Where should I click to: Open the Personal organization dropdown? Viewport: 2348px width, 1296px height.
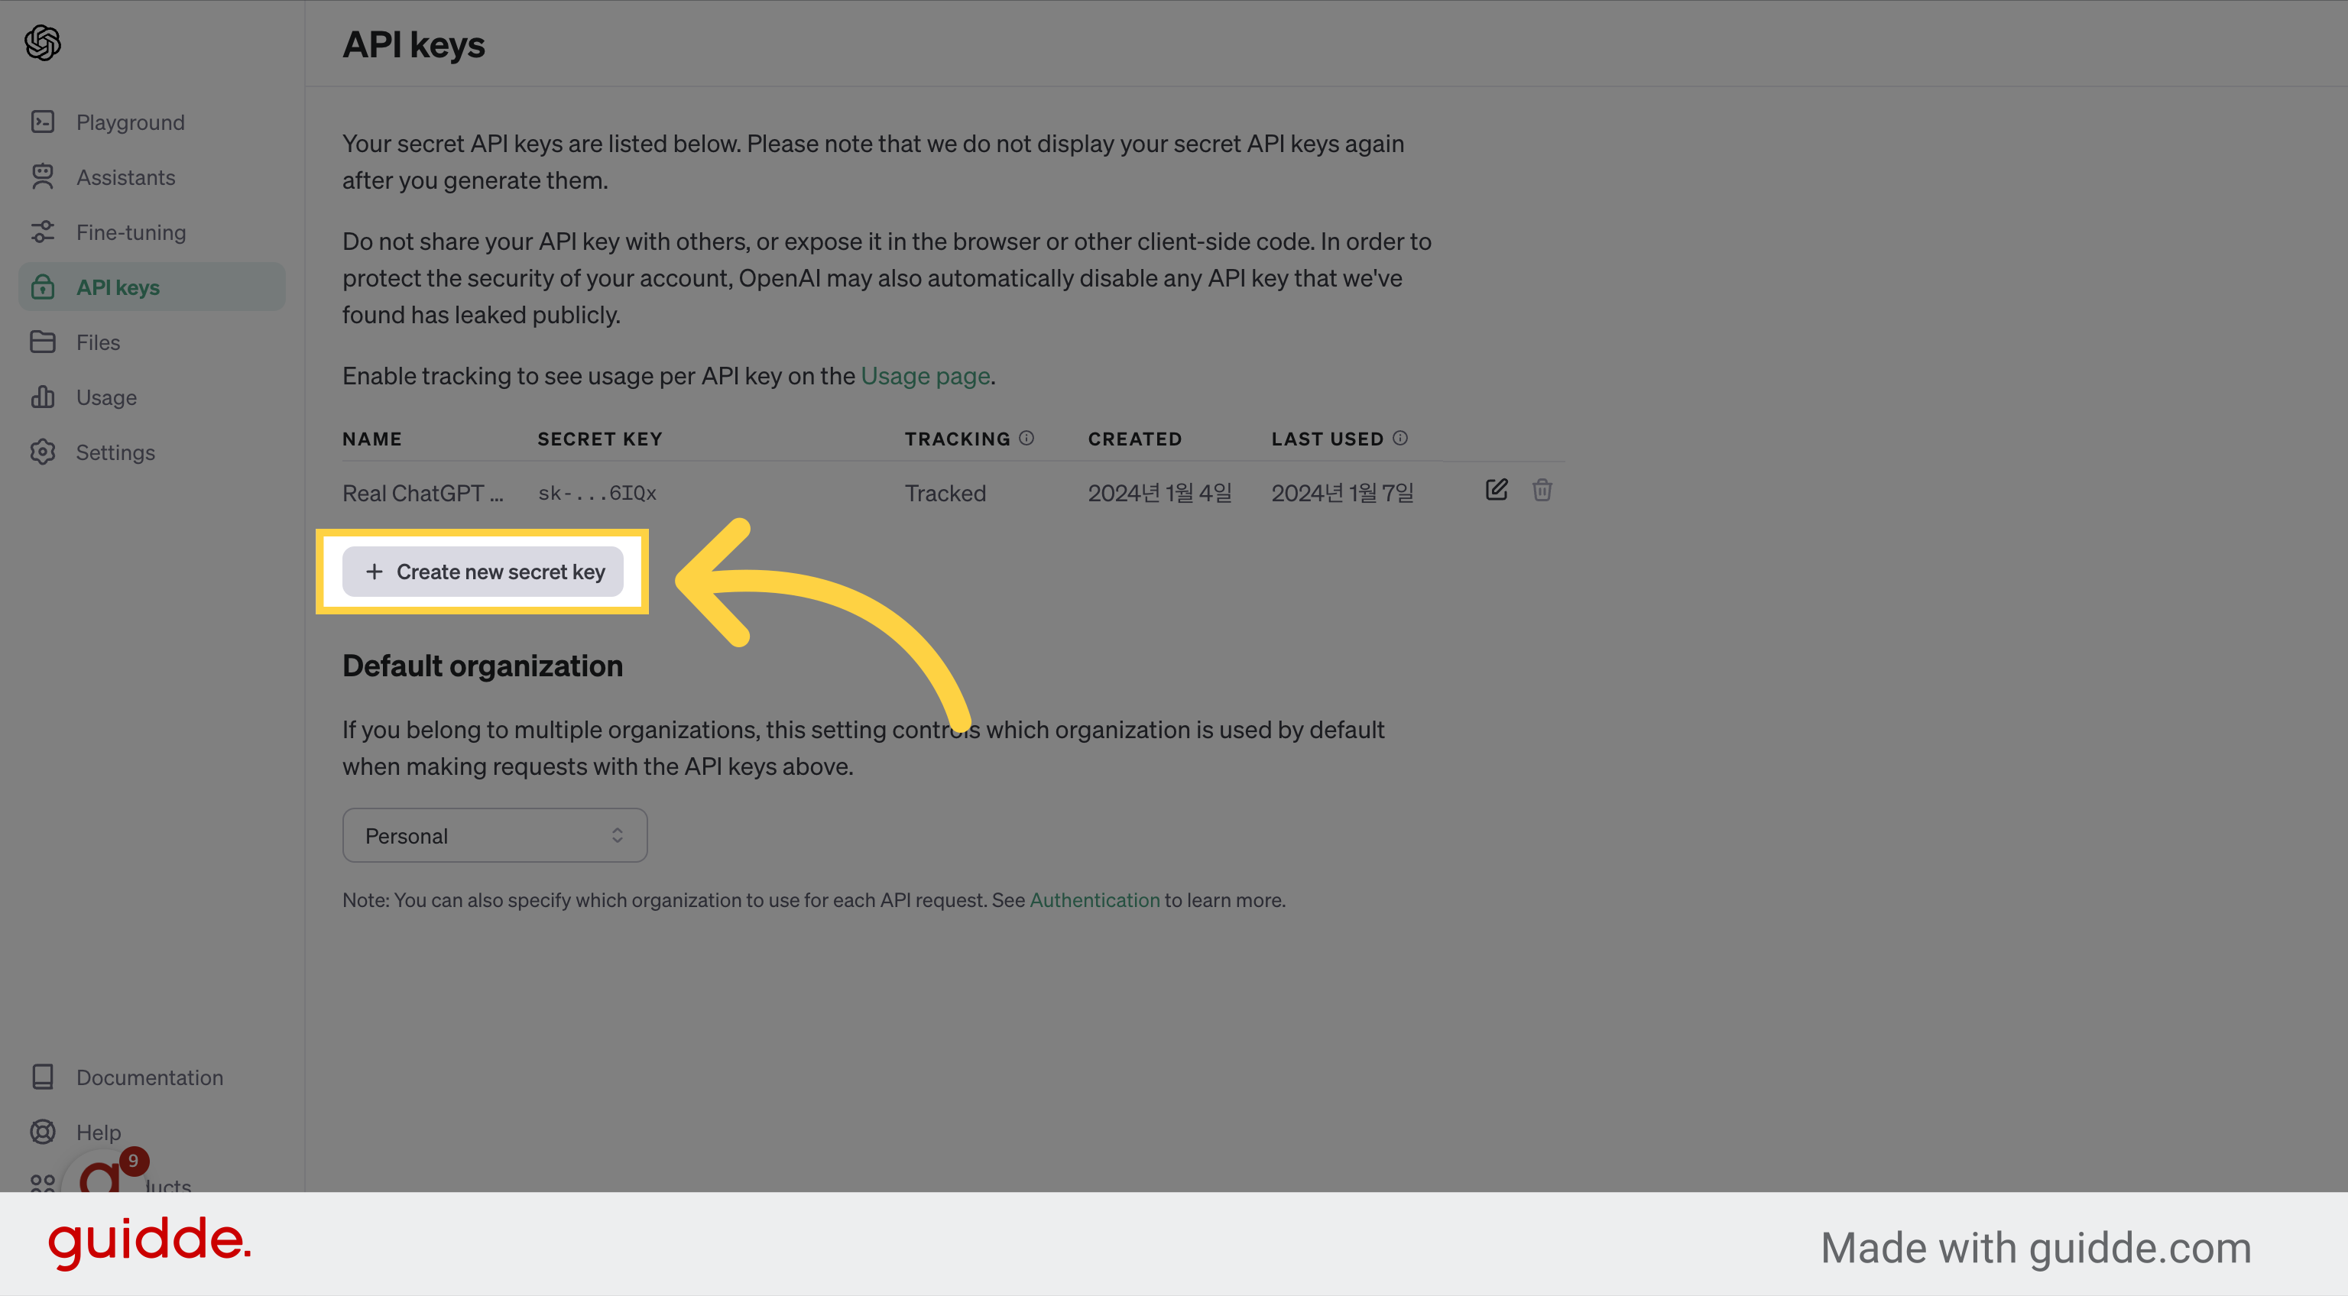click(495, 835)
